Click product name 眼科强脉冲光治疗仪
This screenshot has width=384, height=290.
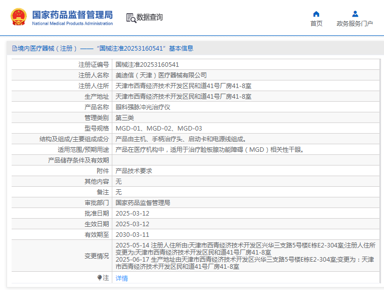[143, 107]
